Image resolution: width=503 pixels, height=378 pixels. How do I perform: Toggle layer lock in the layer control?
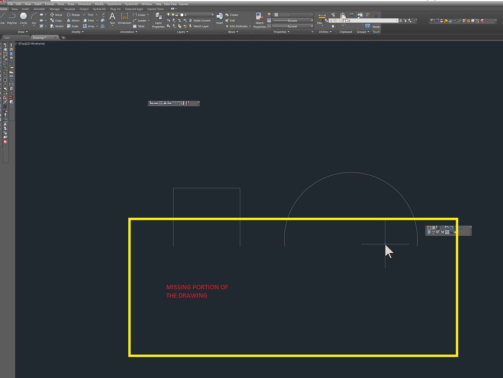pyautogui.click(x=176, y=14)
